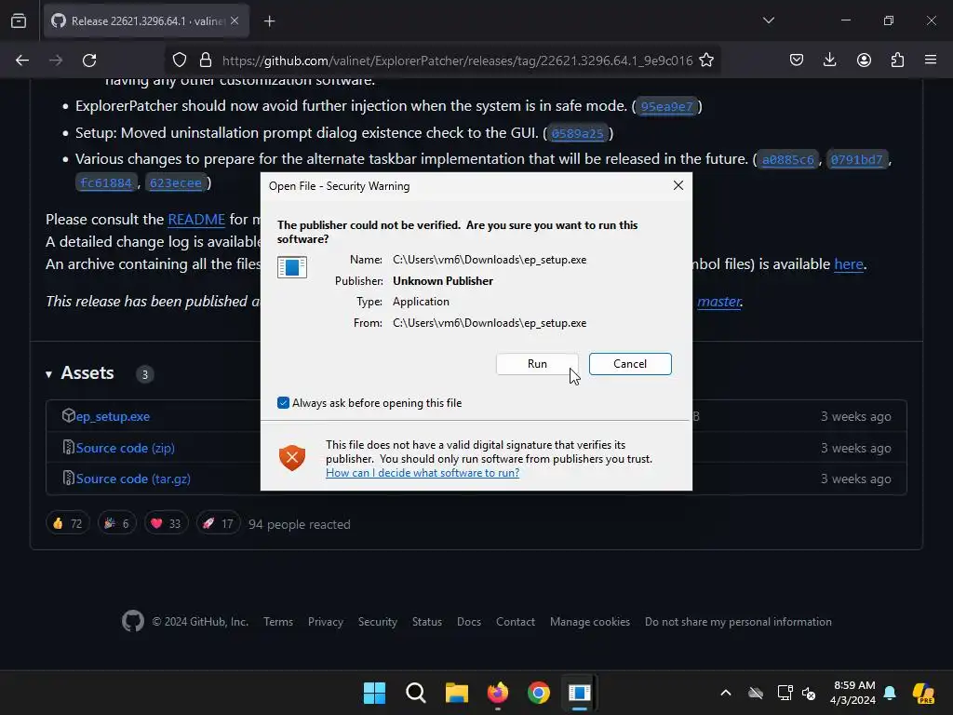Screen dimensions: 953x715
Task: Open the Windows Start menu
Action: tap(374, 693)
